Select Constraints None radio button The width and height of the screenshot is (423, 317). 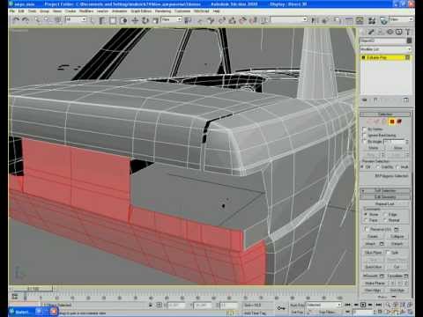366,214
